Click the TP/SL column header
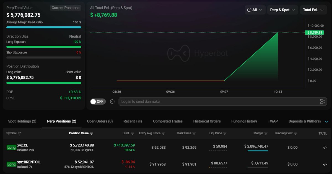This screenshot has height=174, width=332. [323, 133]
